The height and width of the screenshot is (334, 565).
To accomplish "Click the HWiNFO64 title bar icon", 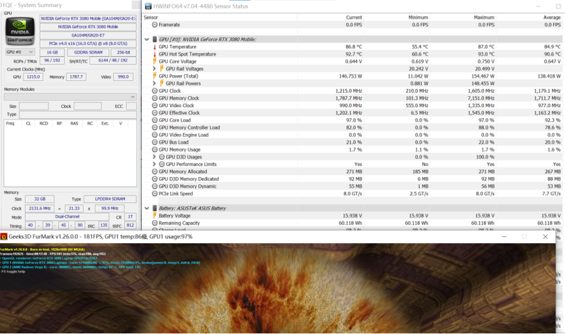I will [148, 6].
